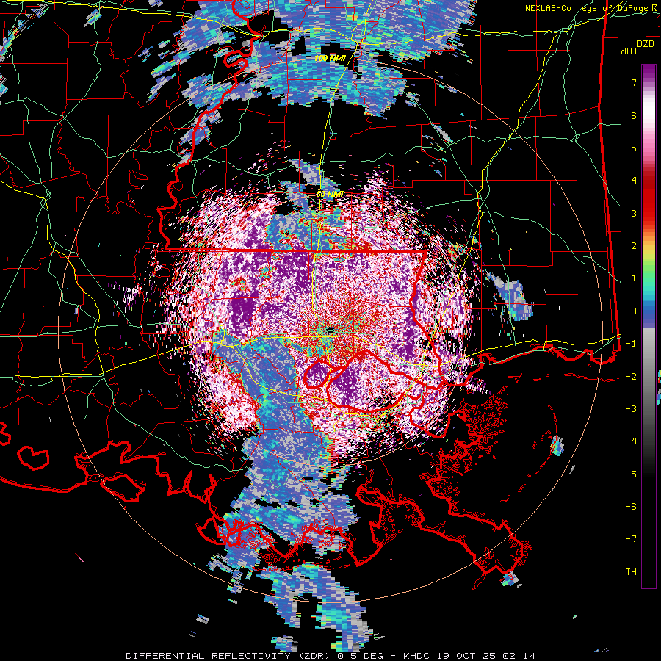
Task: Click the 6 tick label on the color scale
Action: (x=634, y=115)
